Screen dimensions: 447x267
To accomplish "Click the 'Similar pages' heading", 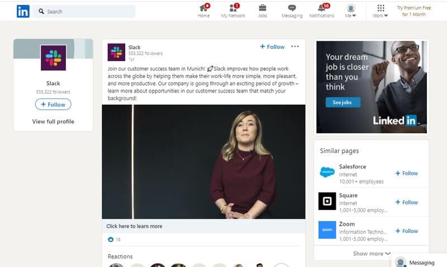I will 339,151.
